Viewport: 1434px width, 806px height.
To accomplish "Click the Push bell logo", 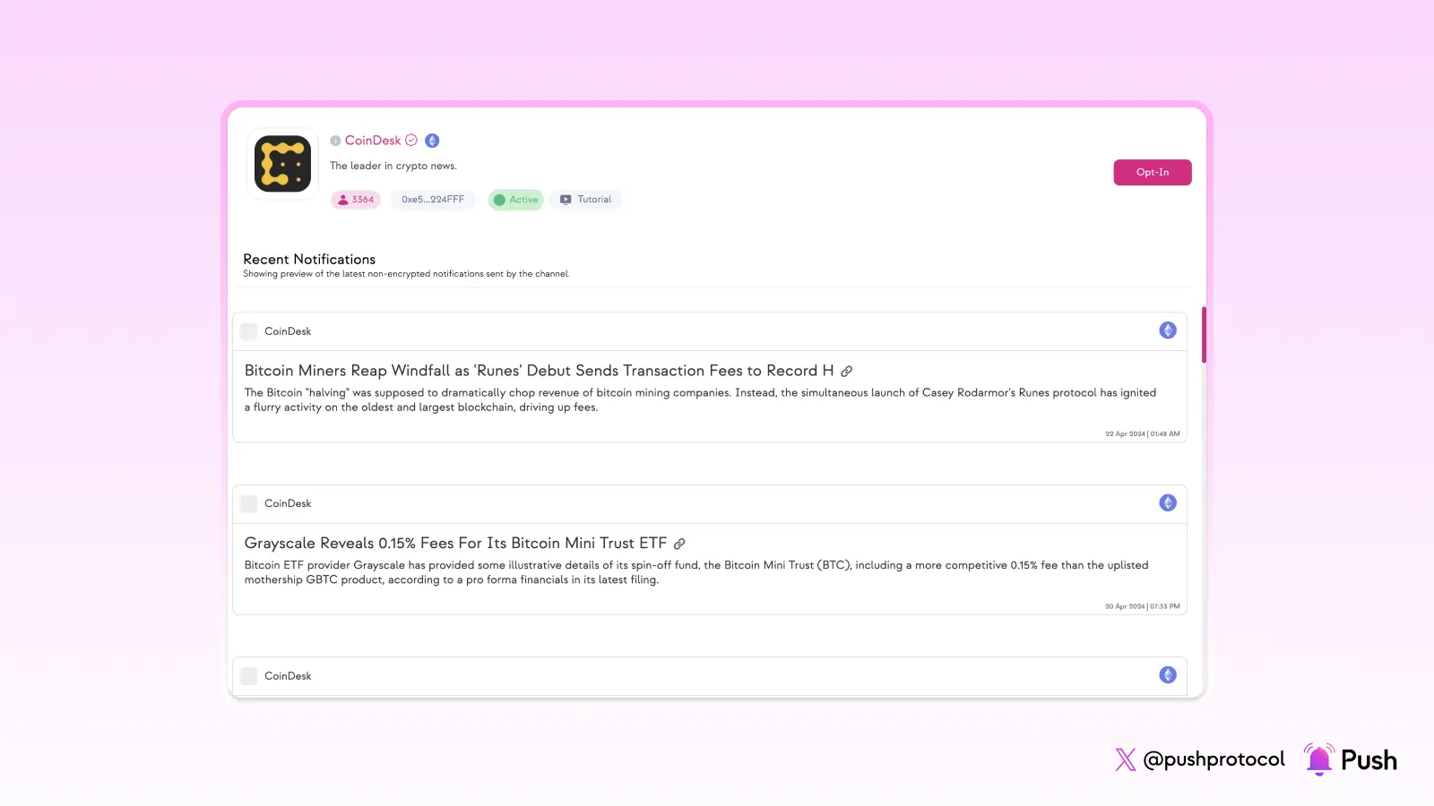I will [1318, 759].
